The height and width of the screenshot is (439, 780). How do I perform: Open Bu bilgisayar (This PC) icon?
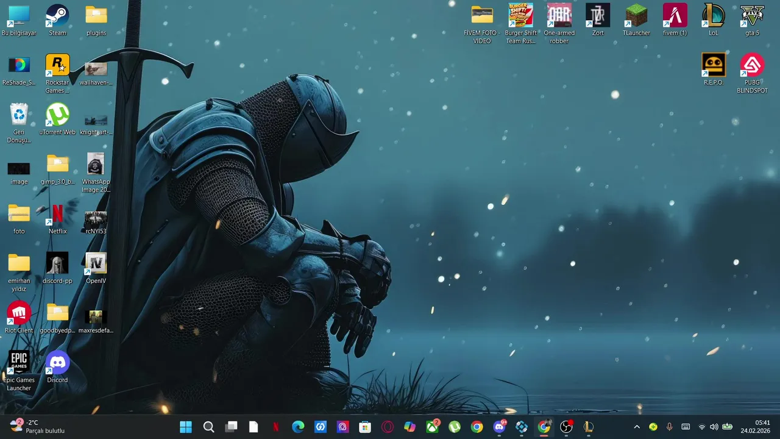pos(19,20)
